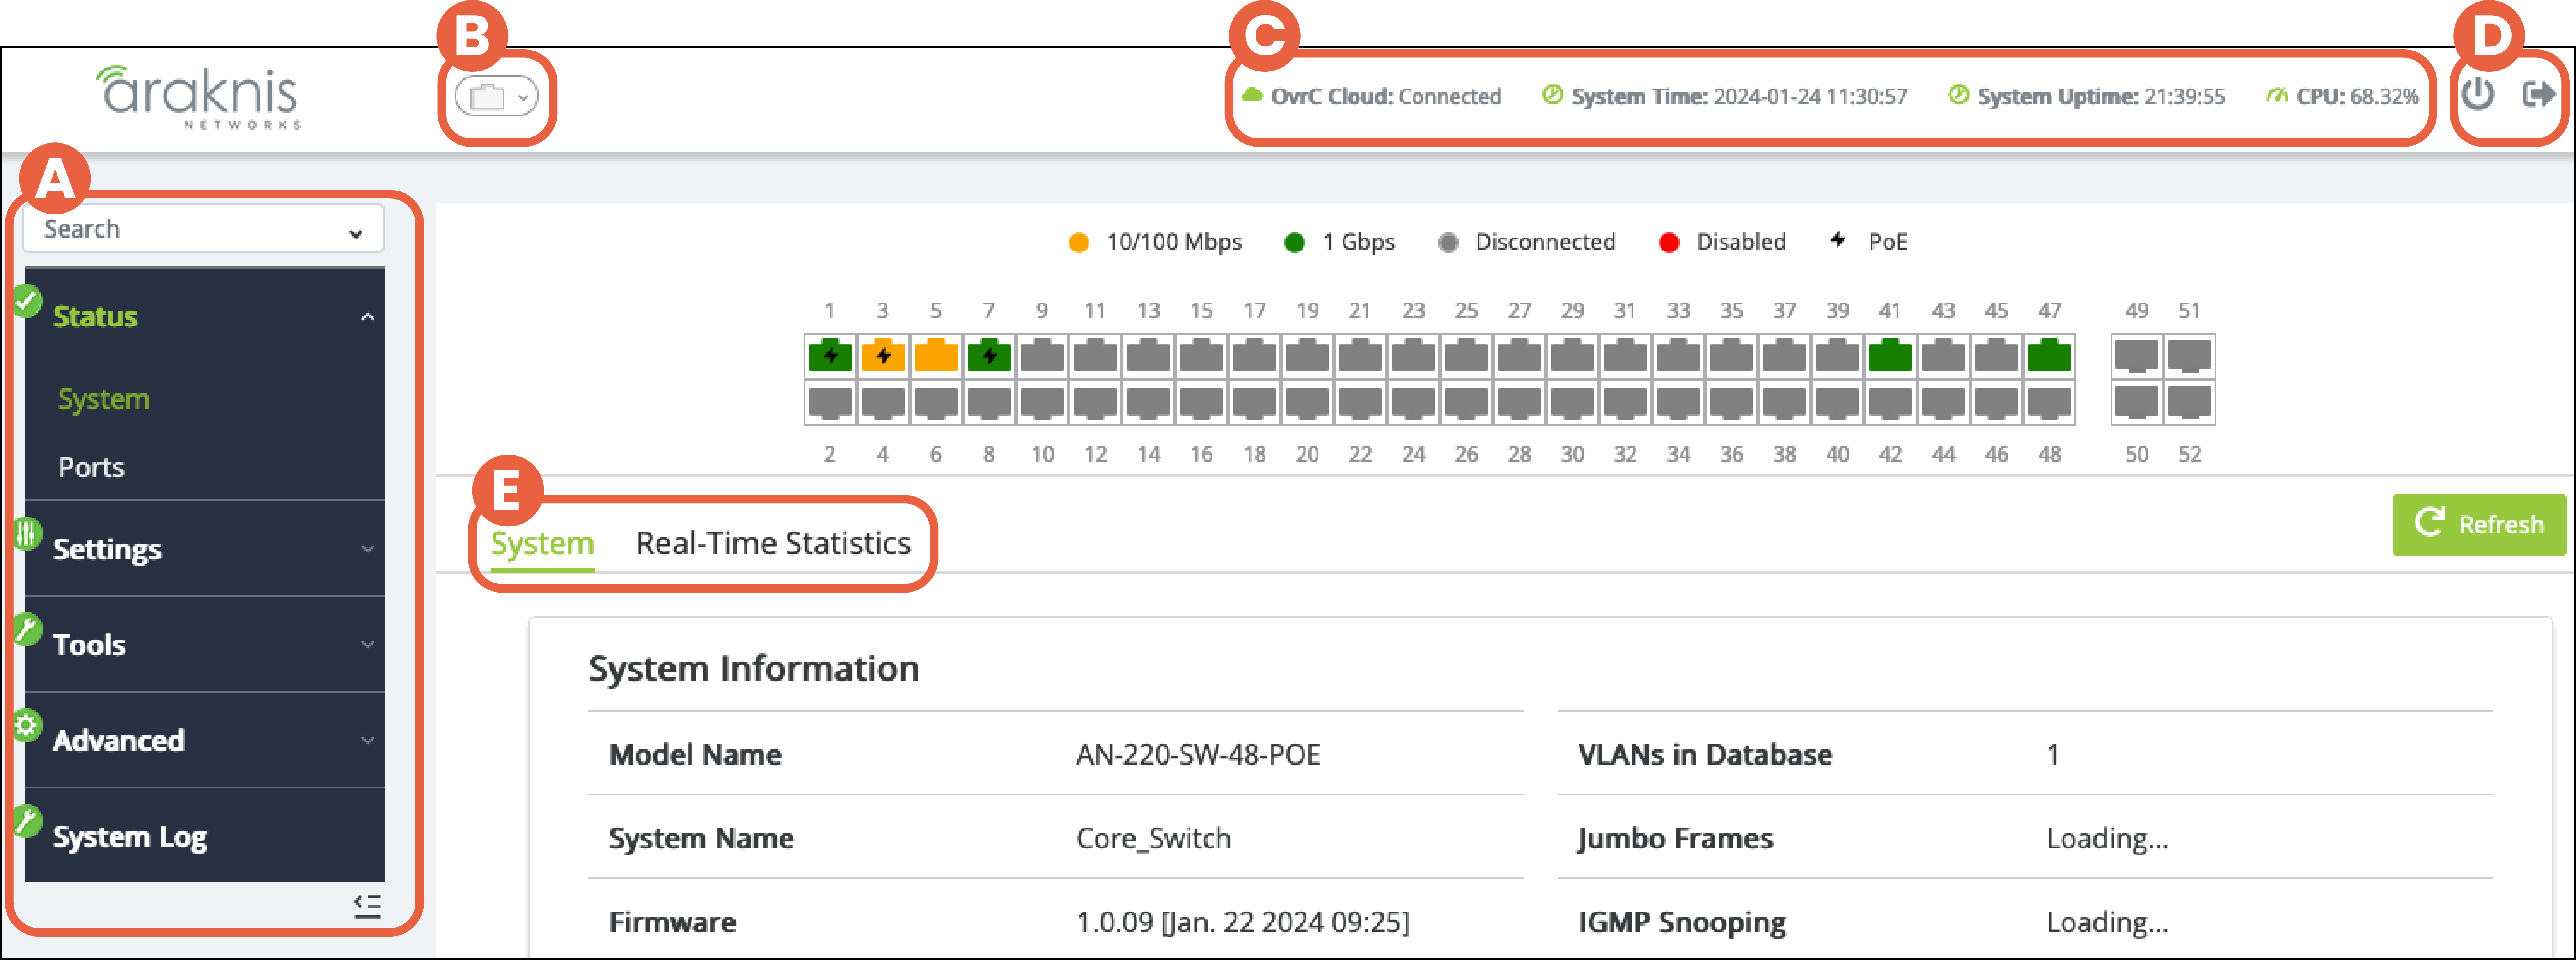Click port 41 on the switch diagram
The height and width of the screenshot is (960, 2576).
pos(1891,355)
